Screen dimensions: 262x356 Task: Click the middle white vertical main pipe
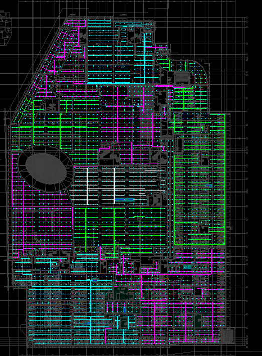click(x=114, y=186)
